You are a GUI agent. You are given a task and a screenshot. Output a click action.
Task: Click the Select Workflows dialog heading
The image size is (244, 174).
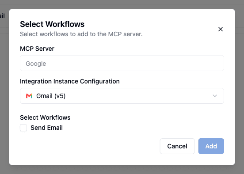[52, 24]
